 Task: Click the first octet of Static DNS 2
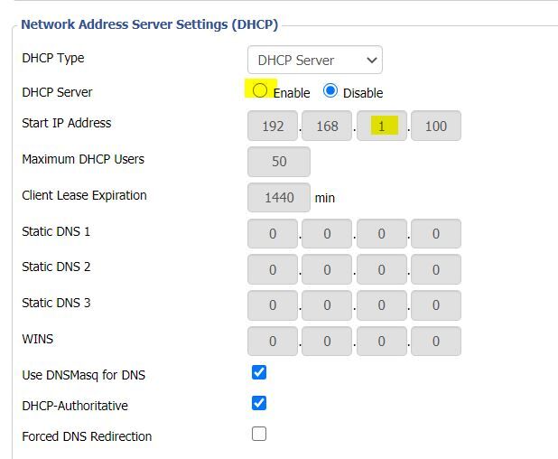[273, 269]
